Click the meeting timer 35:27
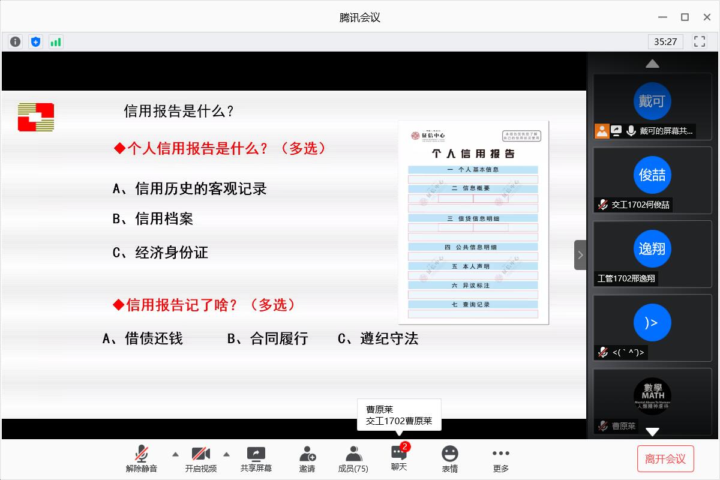720x480 pixels. coord(665,41)
